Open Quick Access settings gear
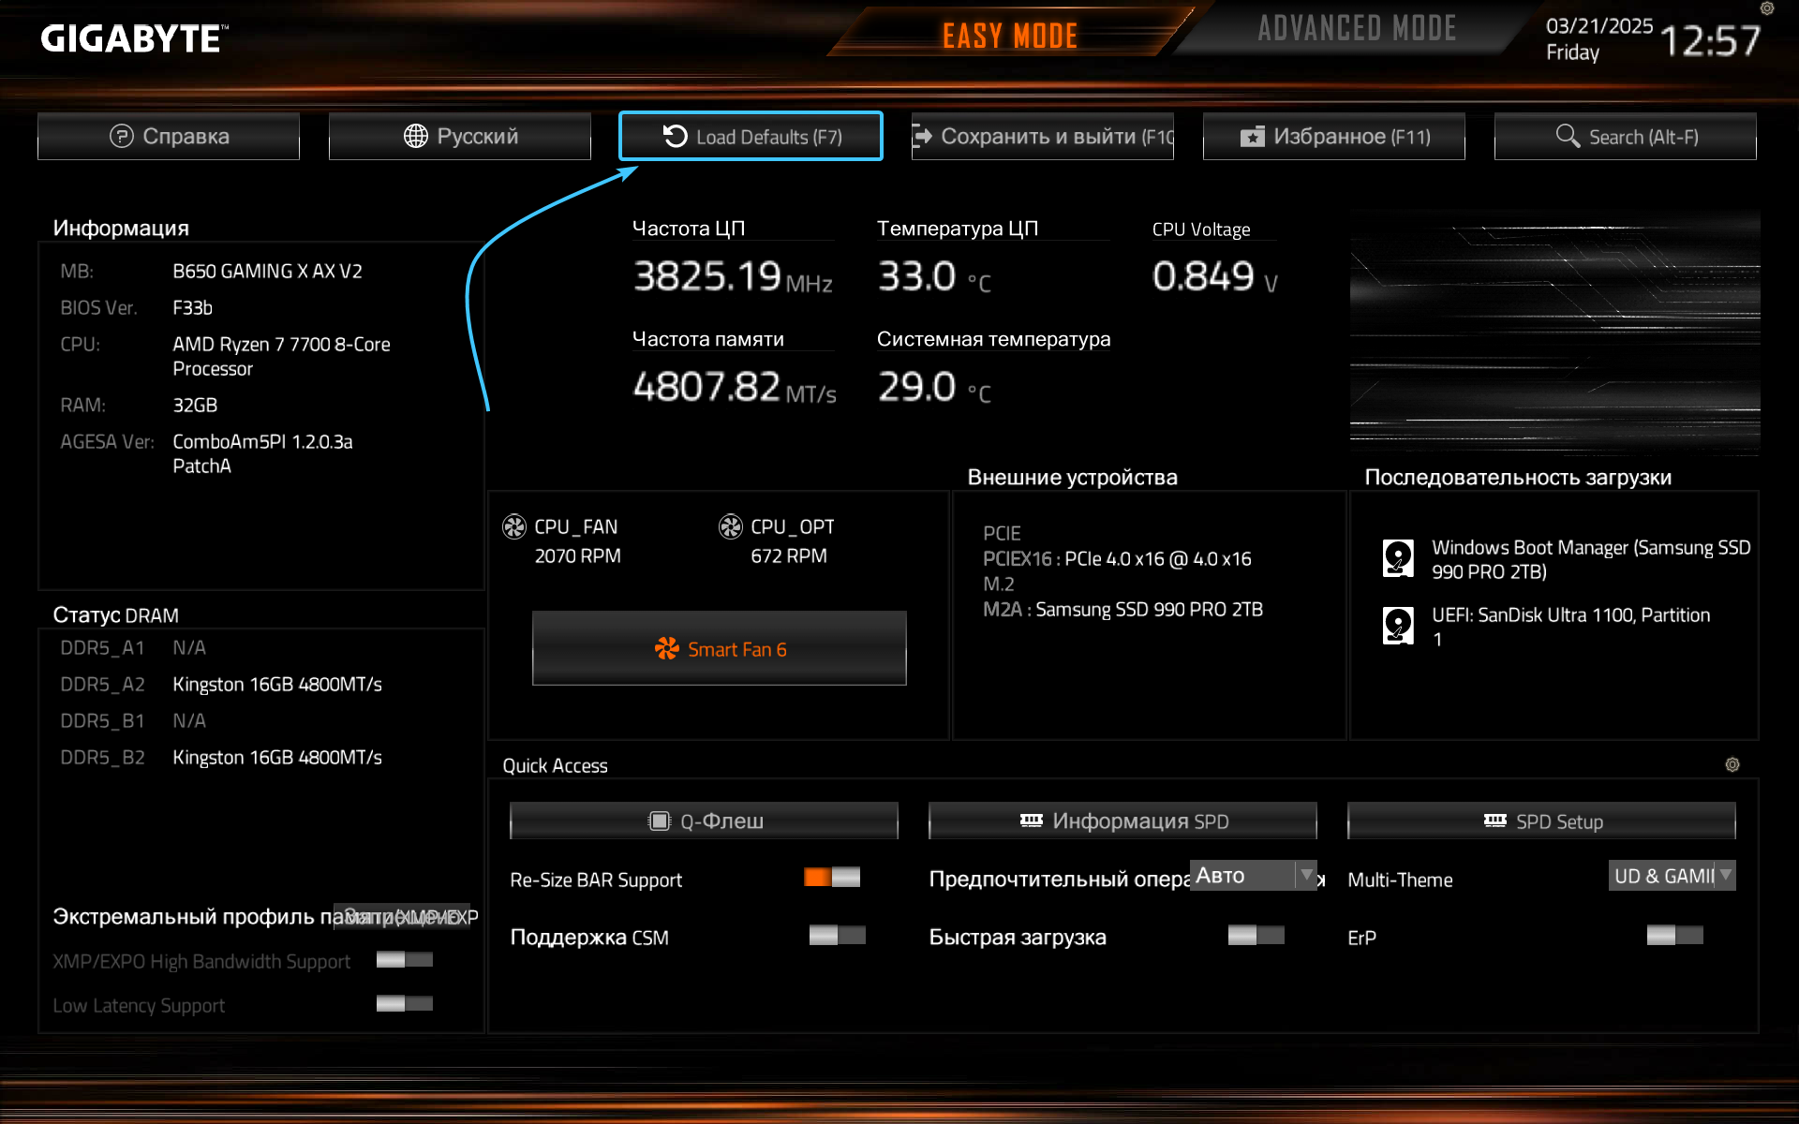 click(x=1732, y=764)
